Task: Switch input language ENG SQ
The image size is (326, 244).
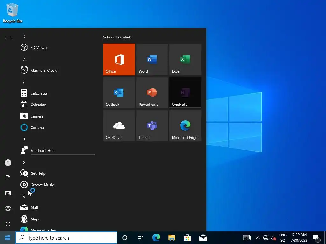Action: click(283, 238)
